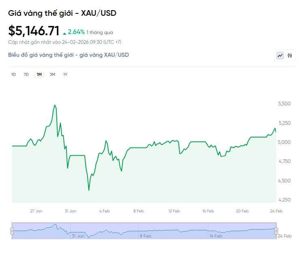304x257 pixels.
Task: Click right handle of range navigator
Action: pos(276,231)
